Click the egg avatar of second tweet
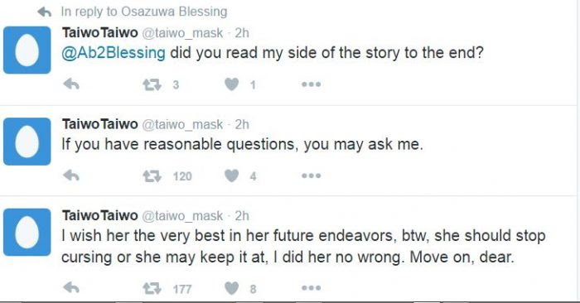The image size is (580, 303). [x=27, y=142]
